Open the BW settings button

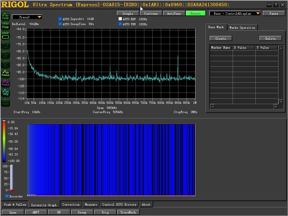[59, 212]
